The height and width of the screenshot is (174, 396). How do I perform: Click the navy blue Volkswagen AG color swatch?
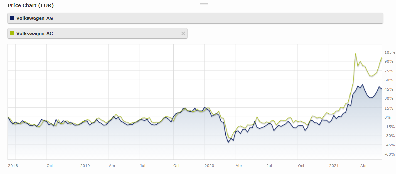[x=12, y=18]
